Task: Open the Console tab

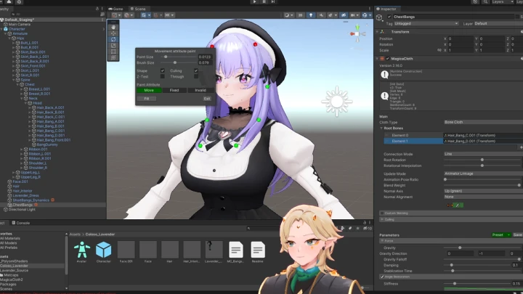Action: point(21,223)
